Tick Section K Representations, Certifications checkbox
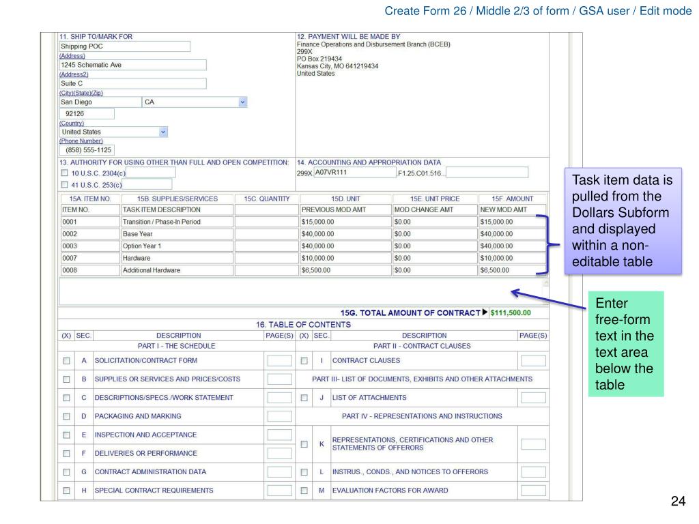Viewport: 699px width, 524px height. (304, 444)
